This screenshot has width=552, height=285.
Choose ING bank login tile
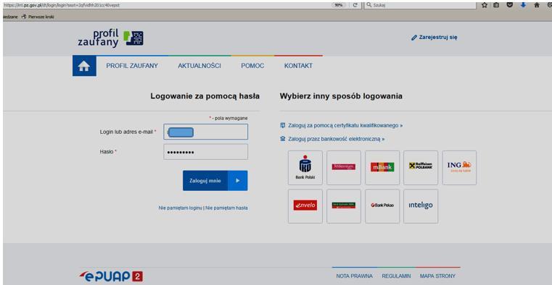[459, 168]
